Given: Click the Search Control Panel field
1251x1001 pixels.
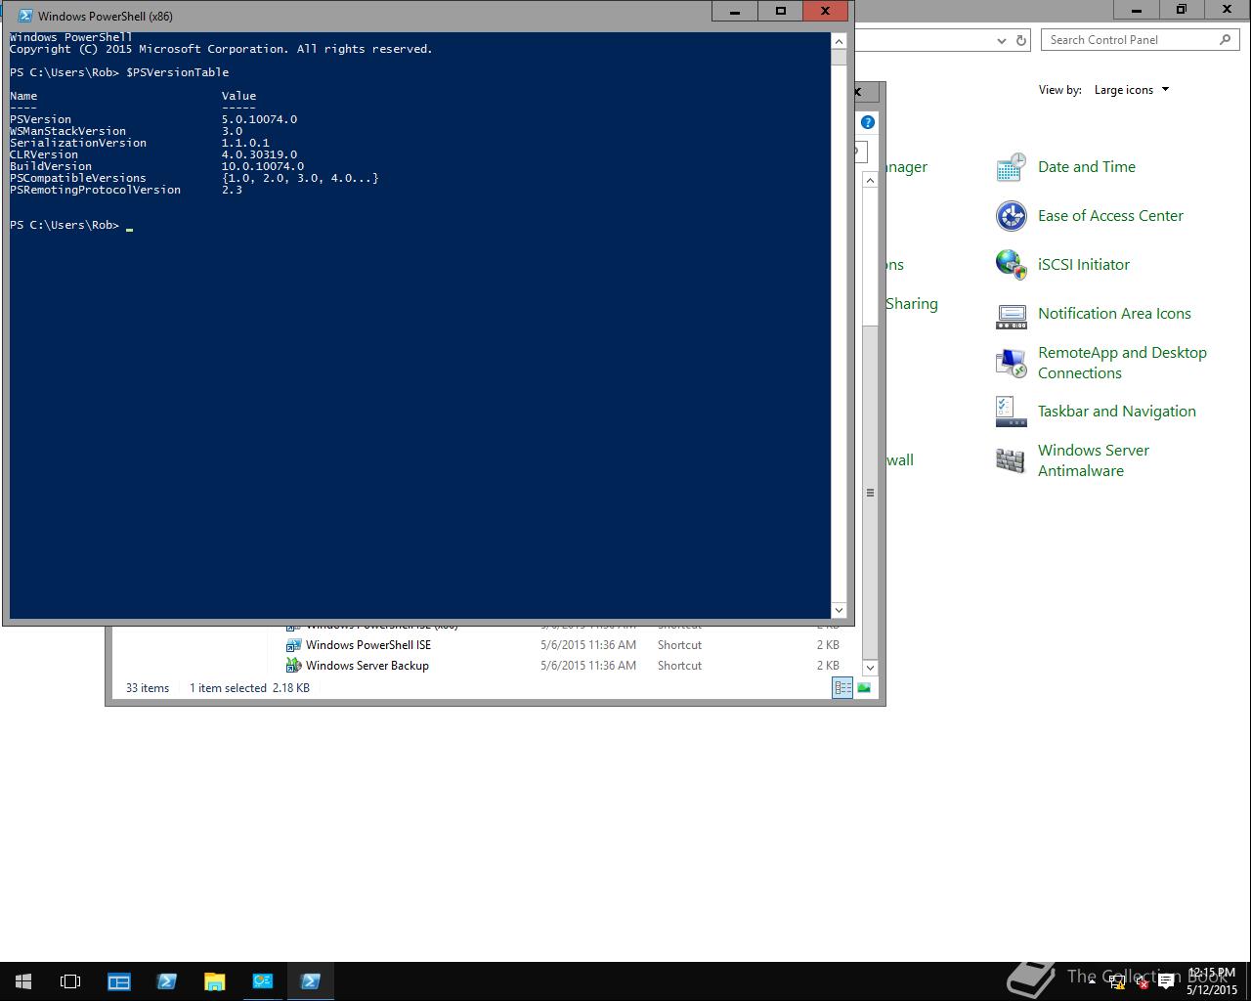Looking at the screenshot, I should pos(1130,40).
